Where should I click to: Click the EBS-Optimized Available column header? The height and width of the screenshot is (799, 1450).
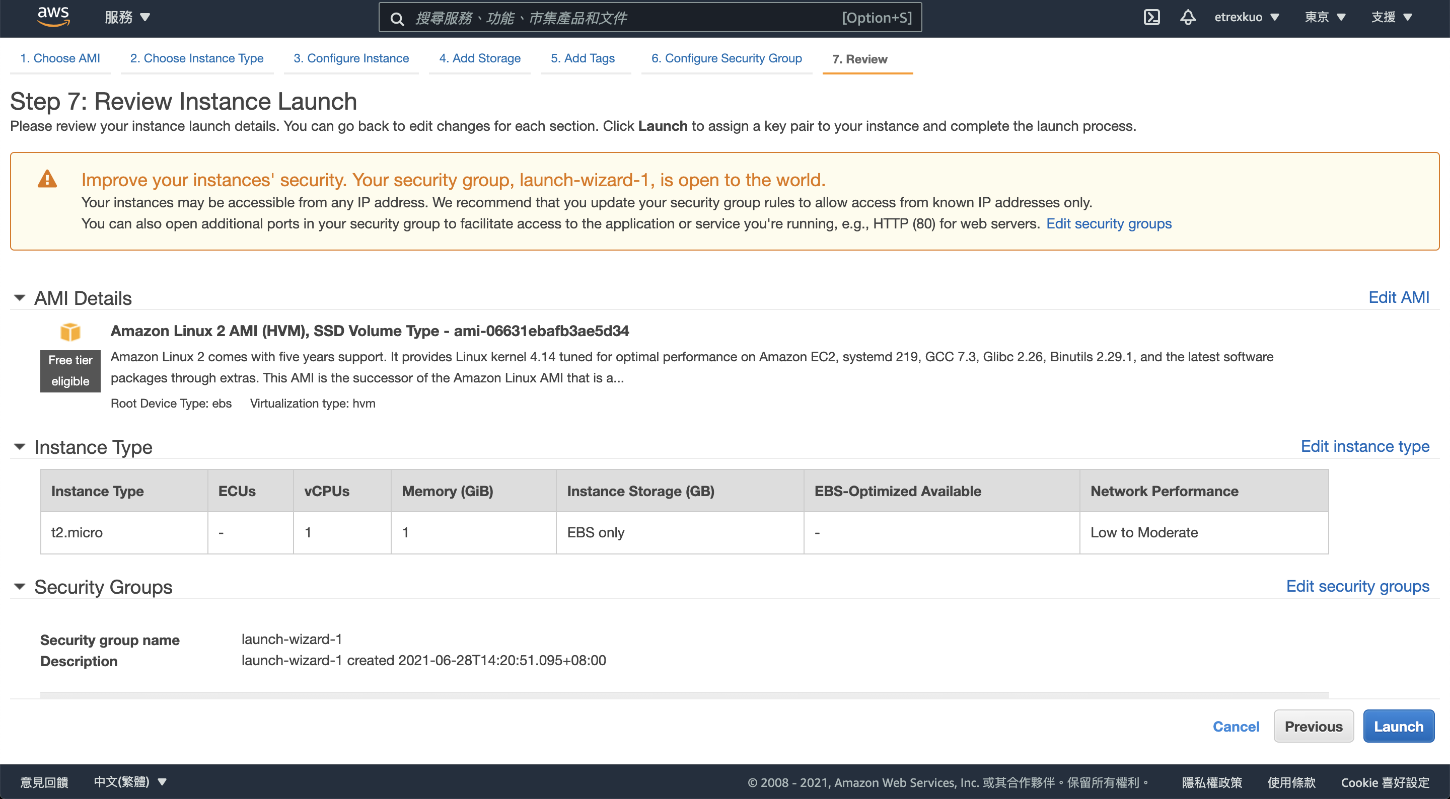click(941, 491)
